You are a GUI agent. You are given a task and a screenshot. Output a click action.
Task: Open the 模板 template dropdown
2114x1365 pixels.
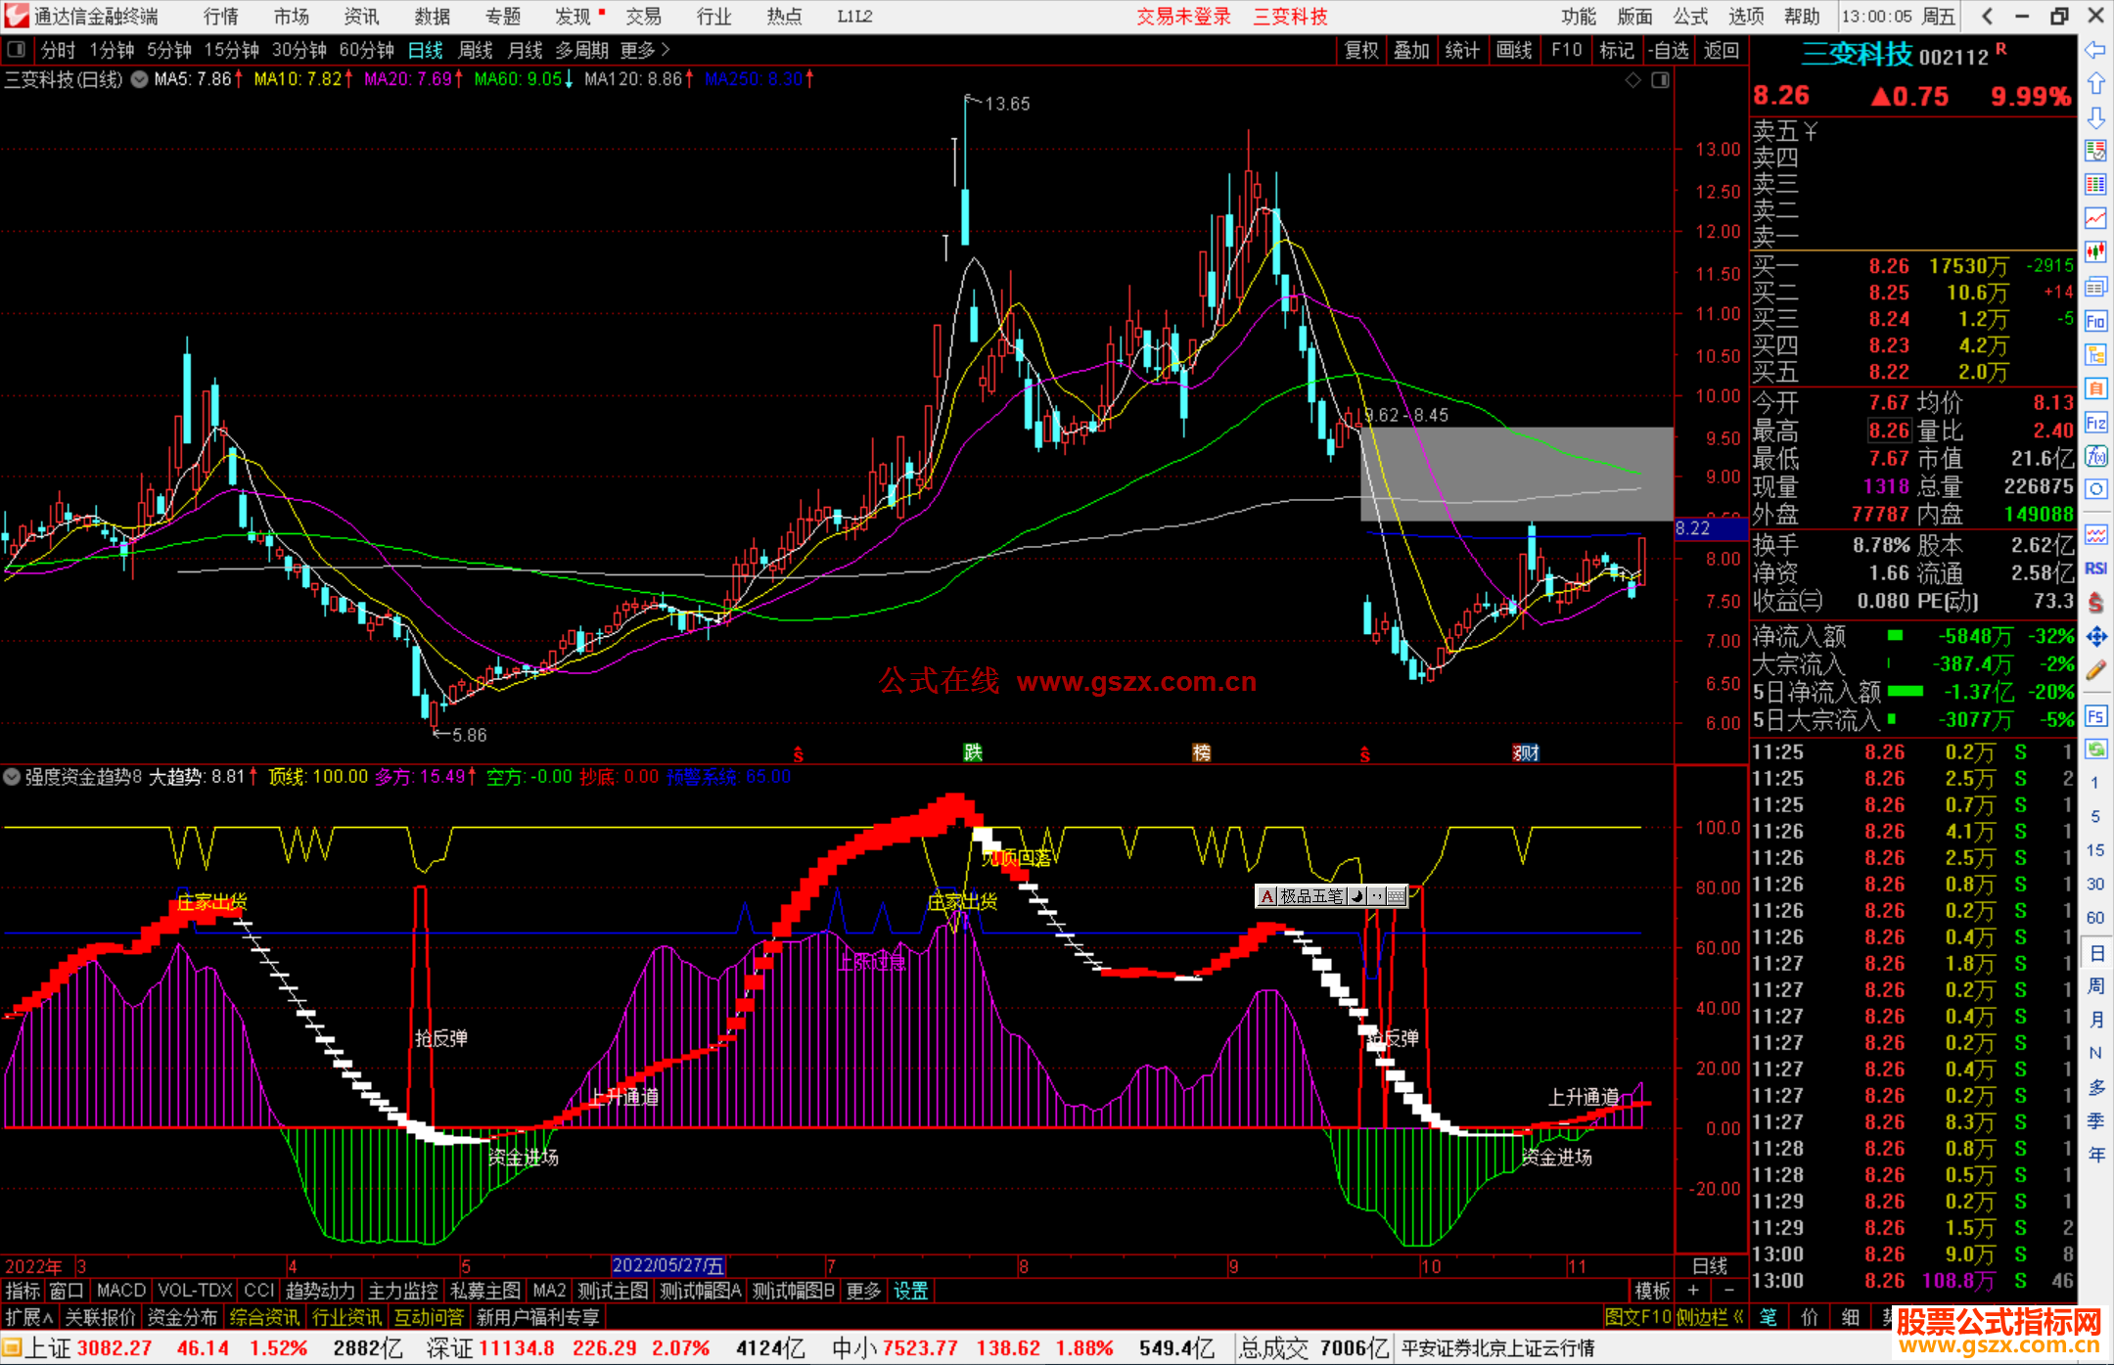1652,1291
